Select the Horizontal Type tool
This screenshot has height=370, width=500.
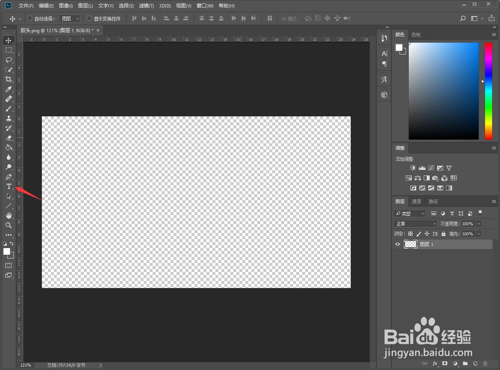coord(9,186)
